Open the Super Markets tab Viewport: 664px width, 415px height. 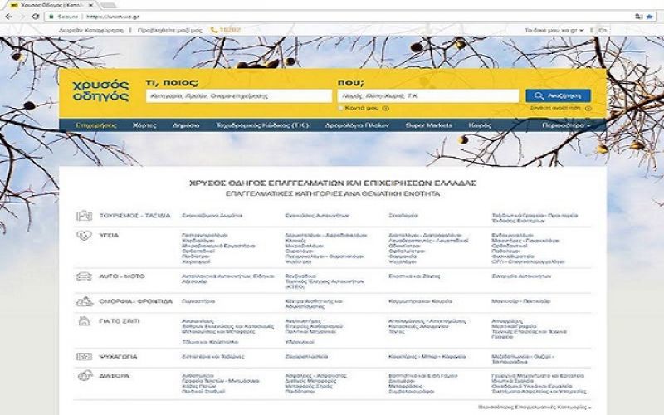coord(428,125)
